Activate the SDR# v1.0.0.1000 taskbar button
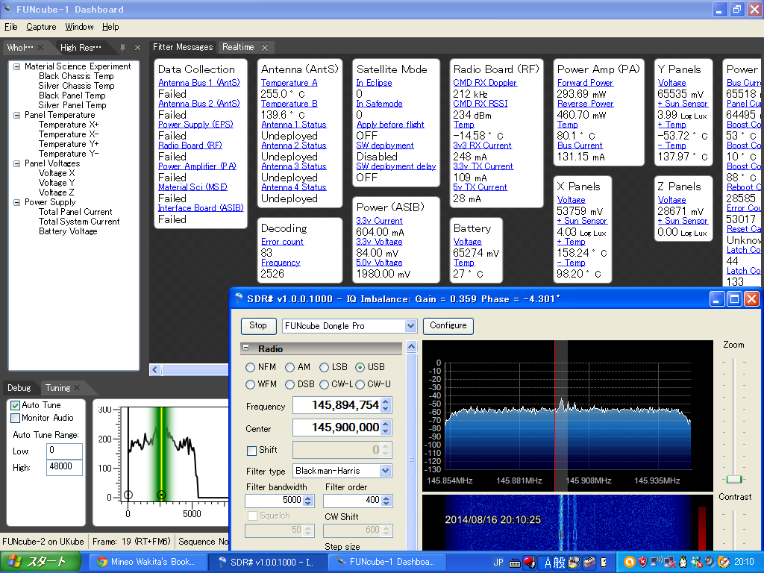 point(266,562)
